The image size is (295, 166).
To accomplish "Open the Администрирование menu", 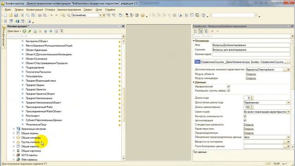I will [69, 10].
